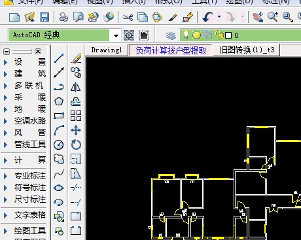Image resolution: width=301 pixels, height=240 pixels.
Task: Select the Ellipse draw tool
Action: click(x=59, y=188)
